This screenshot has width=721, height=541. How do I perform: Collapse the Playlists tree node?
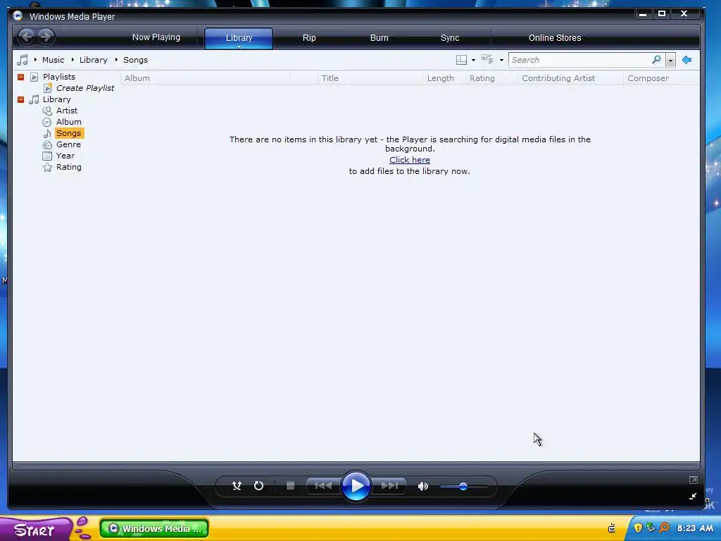coord(20,77)
